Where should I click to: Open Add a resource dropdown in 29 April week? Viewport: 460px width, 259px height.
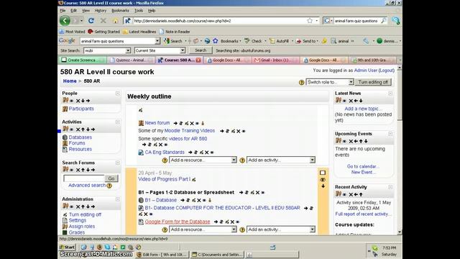203,230
